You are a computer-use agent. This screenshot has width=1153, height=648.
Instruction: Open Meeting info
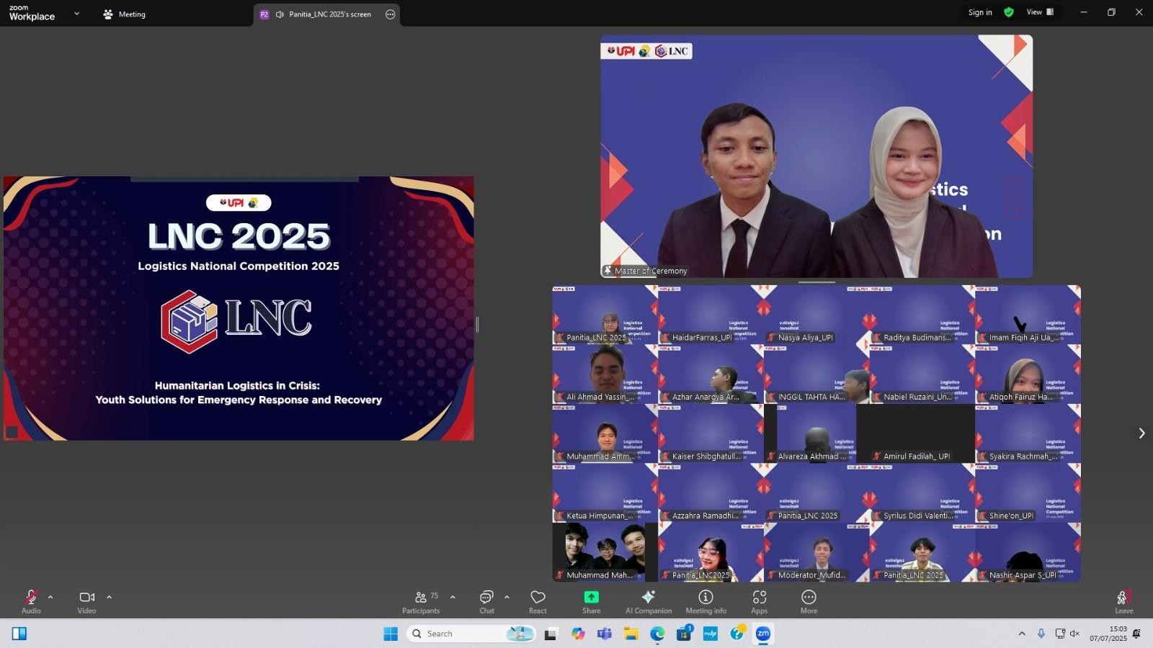point(706,602)
